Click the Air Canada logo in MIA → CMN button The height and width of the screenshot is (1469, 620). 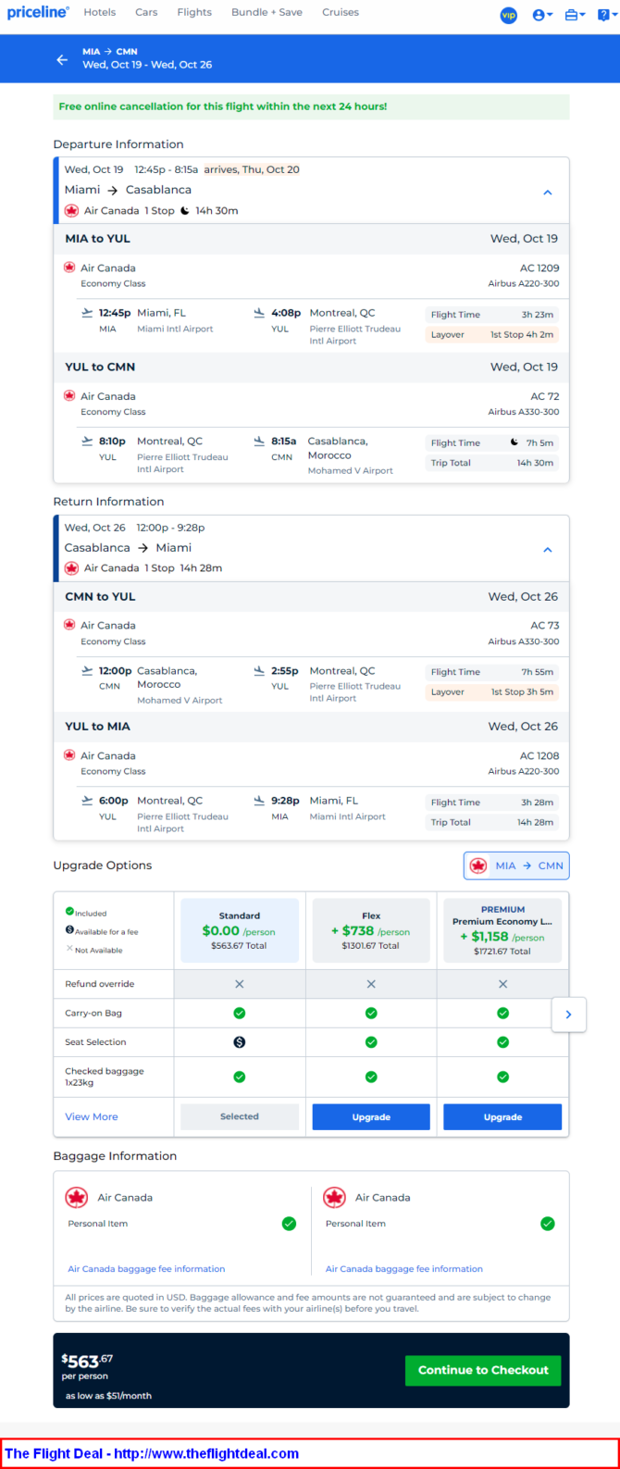[478, 865]
